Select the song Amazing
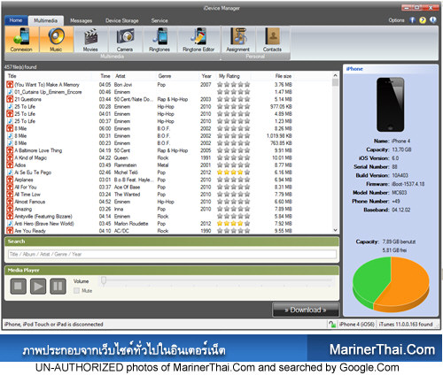Viewport: 443px width, 383px height. point(23,209)
